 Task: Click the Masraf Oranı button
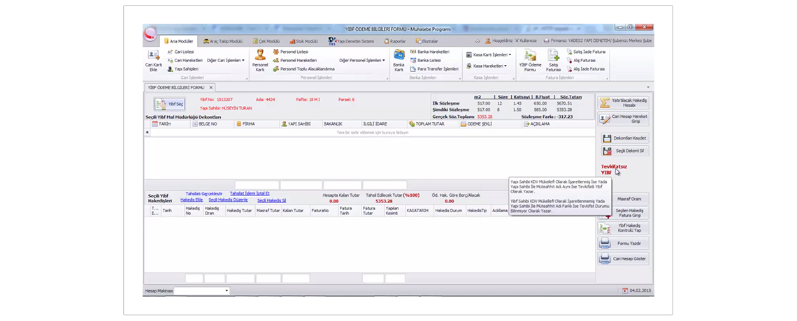624,199
